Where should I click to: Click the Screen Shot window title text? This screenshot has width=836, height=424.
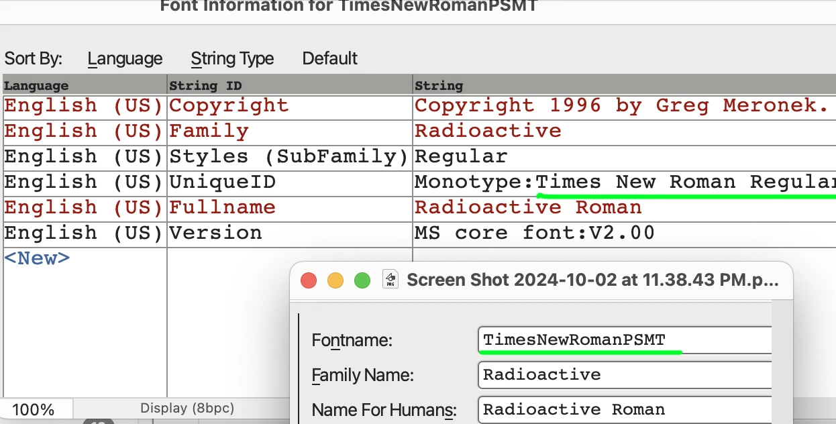coord(592,280)
